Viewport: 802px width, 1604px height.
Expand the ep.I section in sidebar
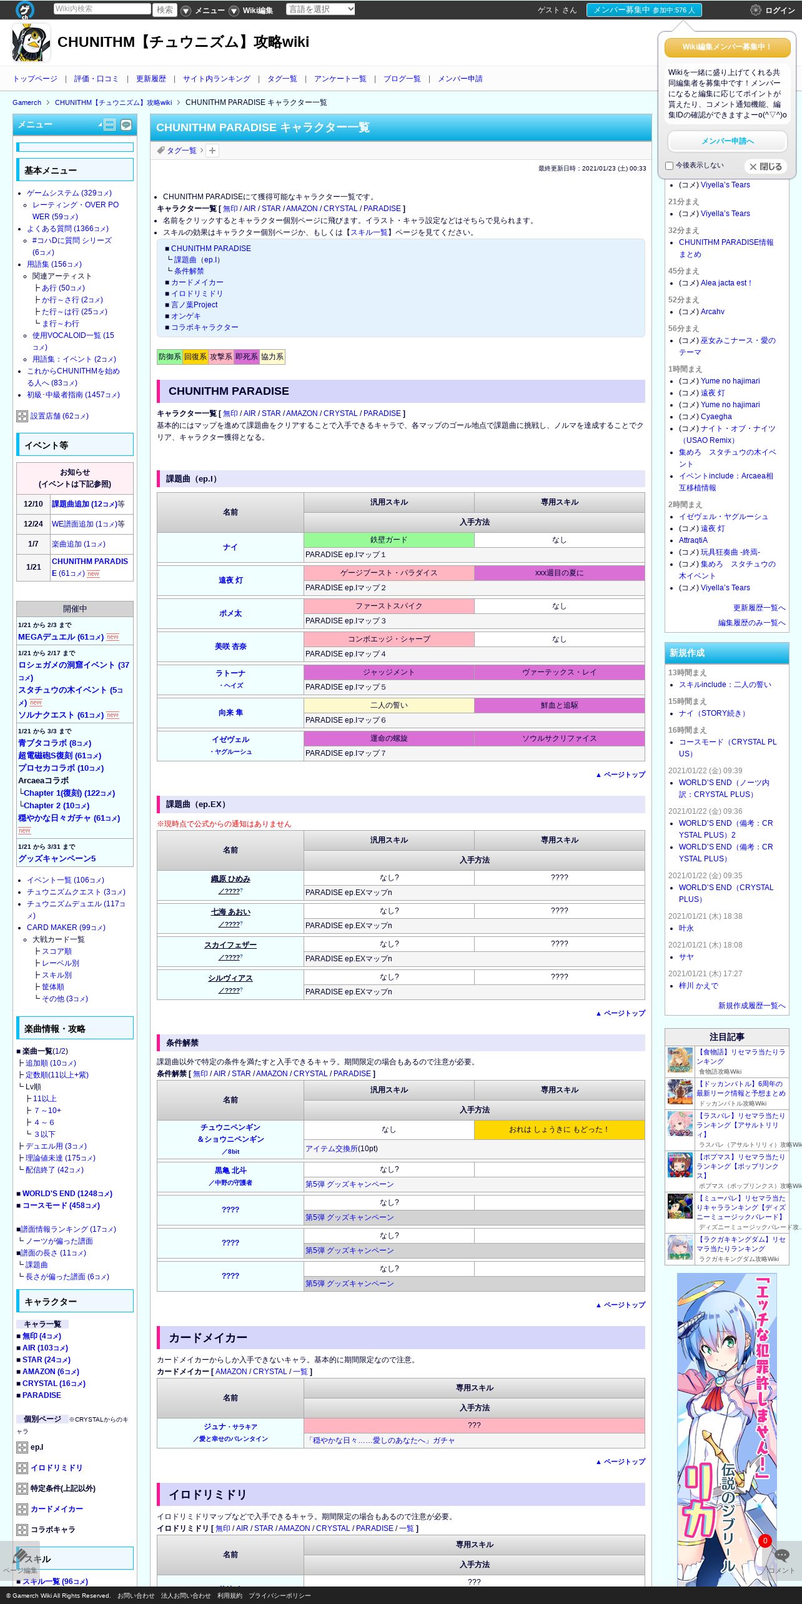(22, 1447)
